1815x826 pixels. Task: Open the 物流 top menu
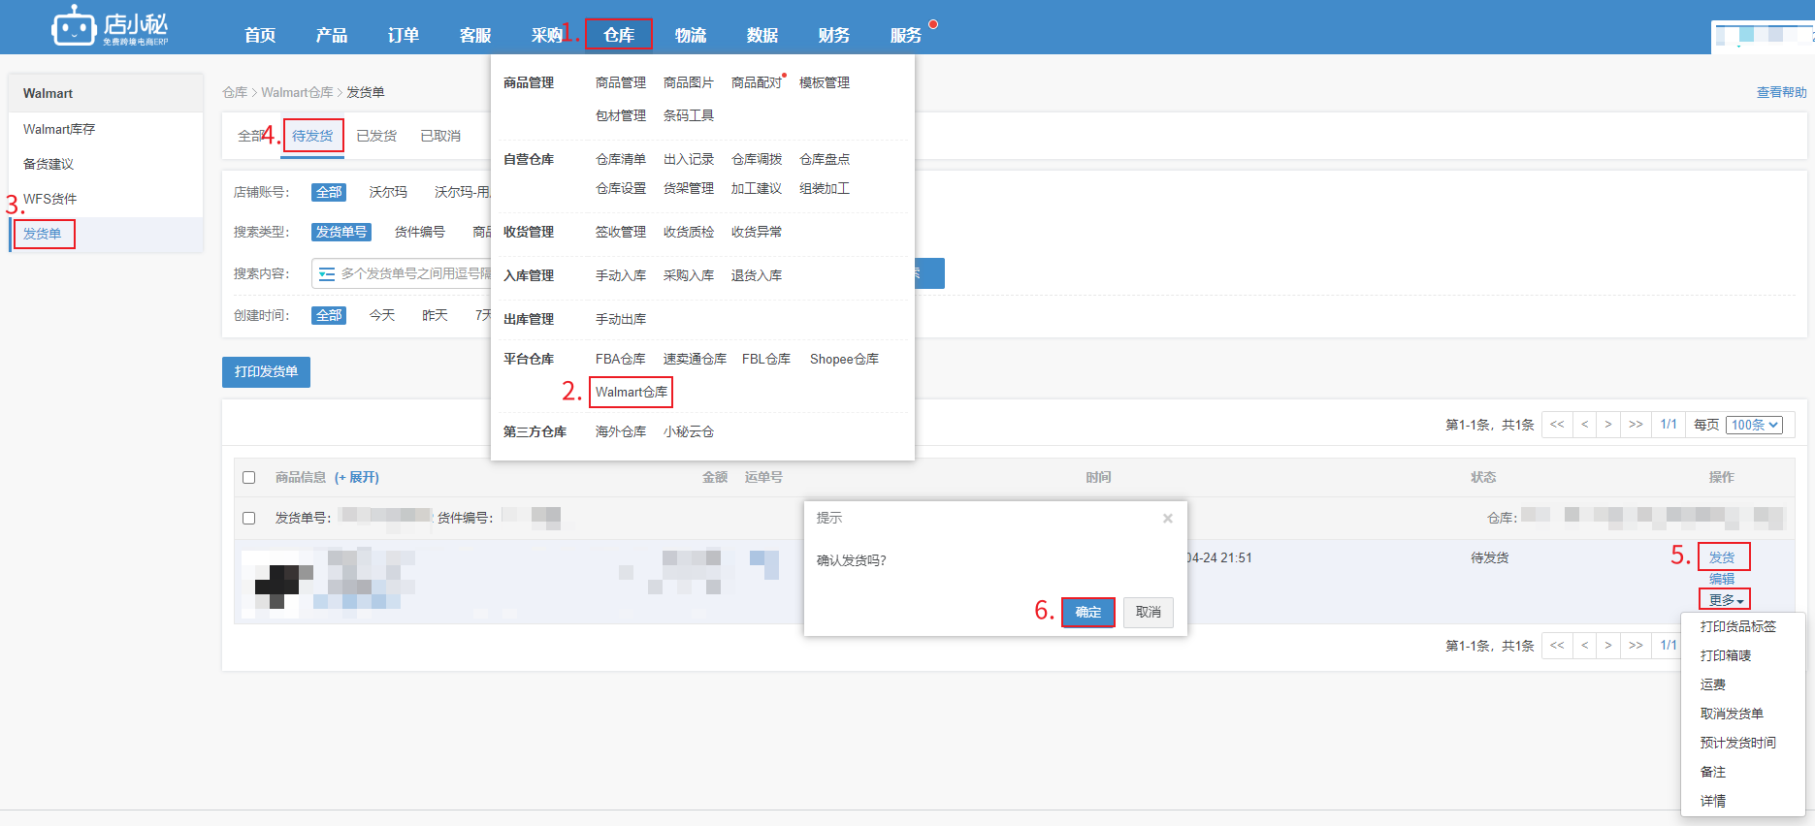point(691,35)
